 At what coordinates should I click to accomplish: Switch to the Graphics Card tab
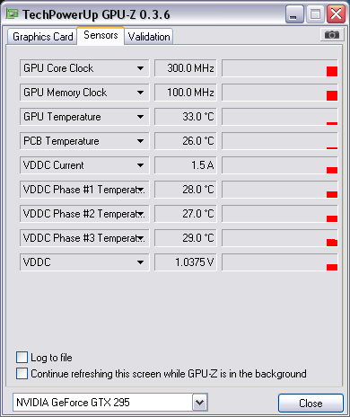[x=42, y=37]
